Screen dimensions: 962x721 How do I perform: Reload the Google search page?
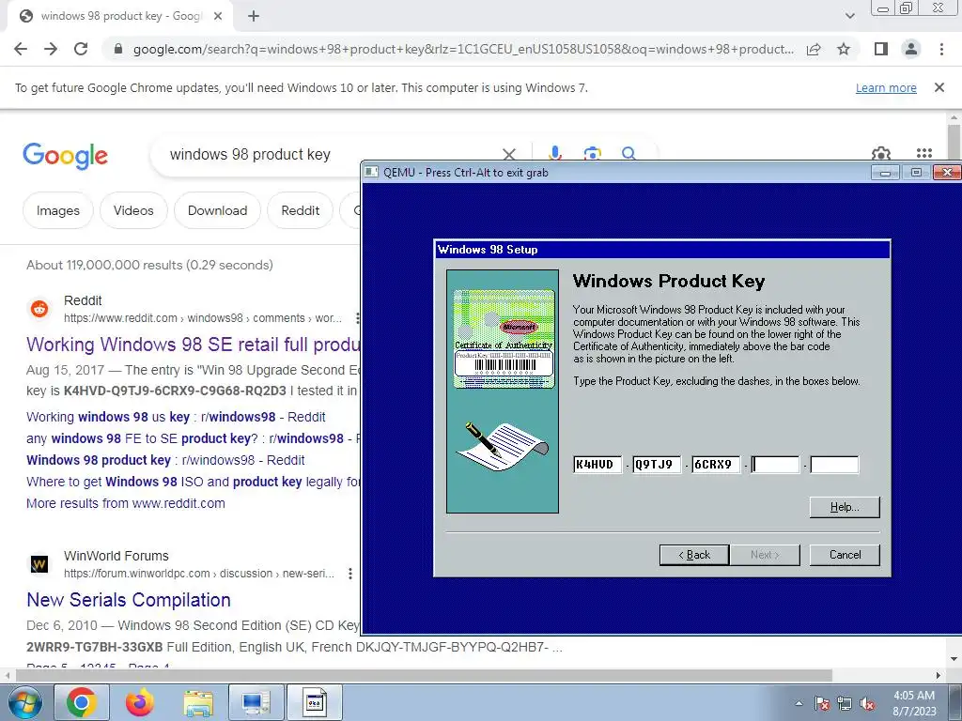point(81,49)
